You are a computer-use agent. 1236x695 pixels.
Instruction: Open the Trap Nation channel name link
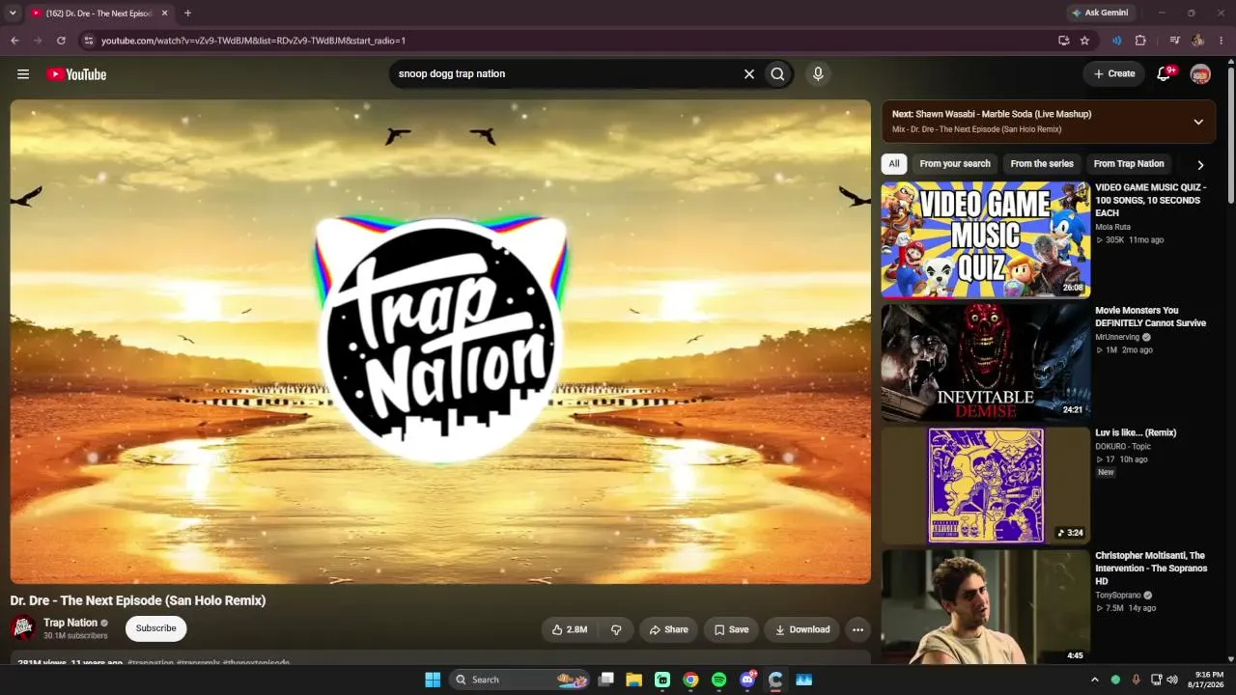click(x=70, y=623)
